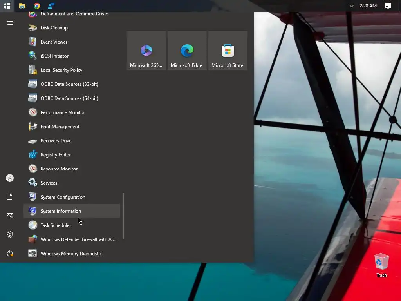The image size is (401, 301).
Task: Open System Configuration icon
Action: 33,197
